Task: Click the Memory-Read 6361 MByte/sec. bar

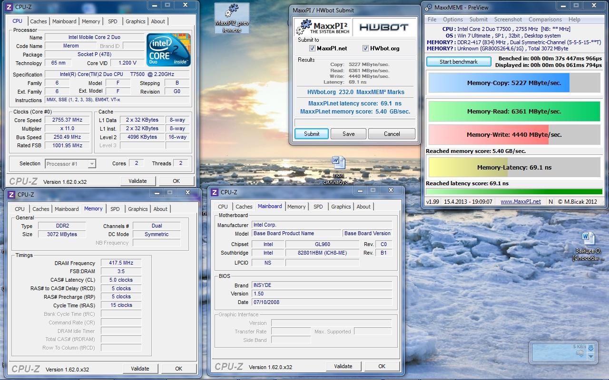Action: pos(514,112)
